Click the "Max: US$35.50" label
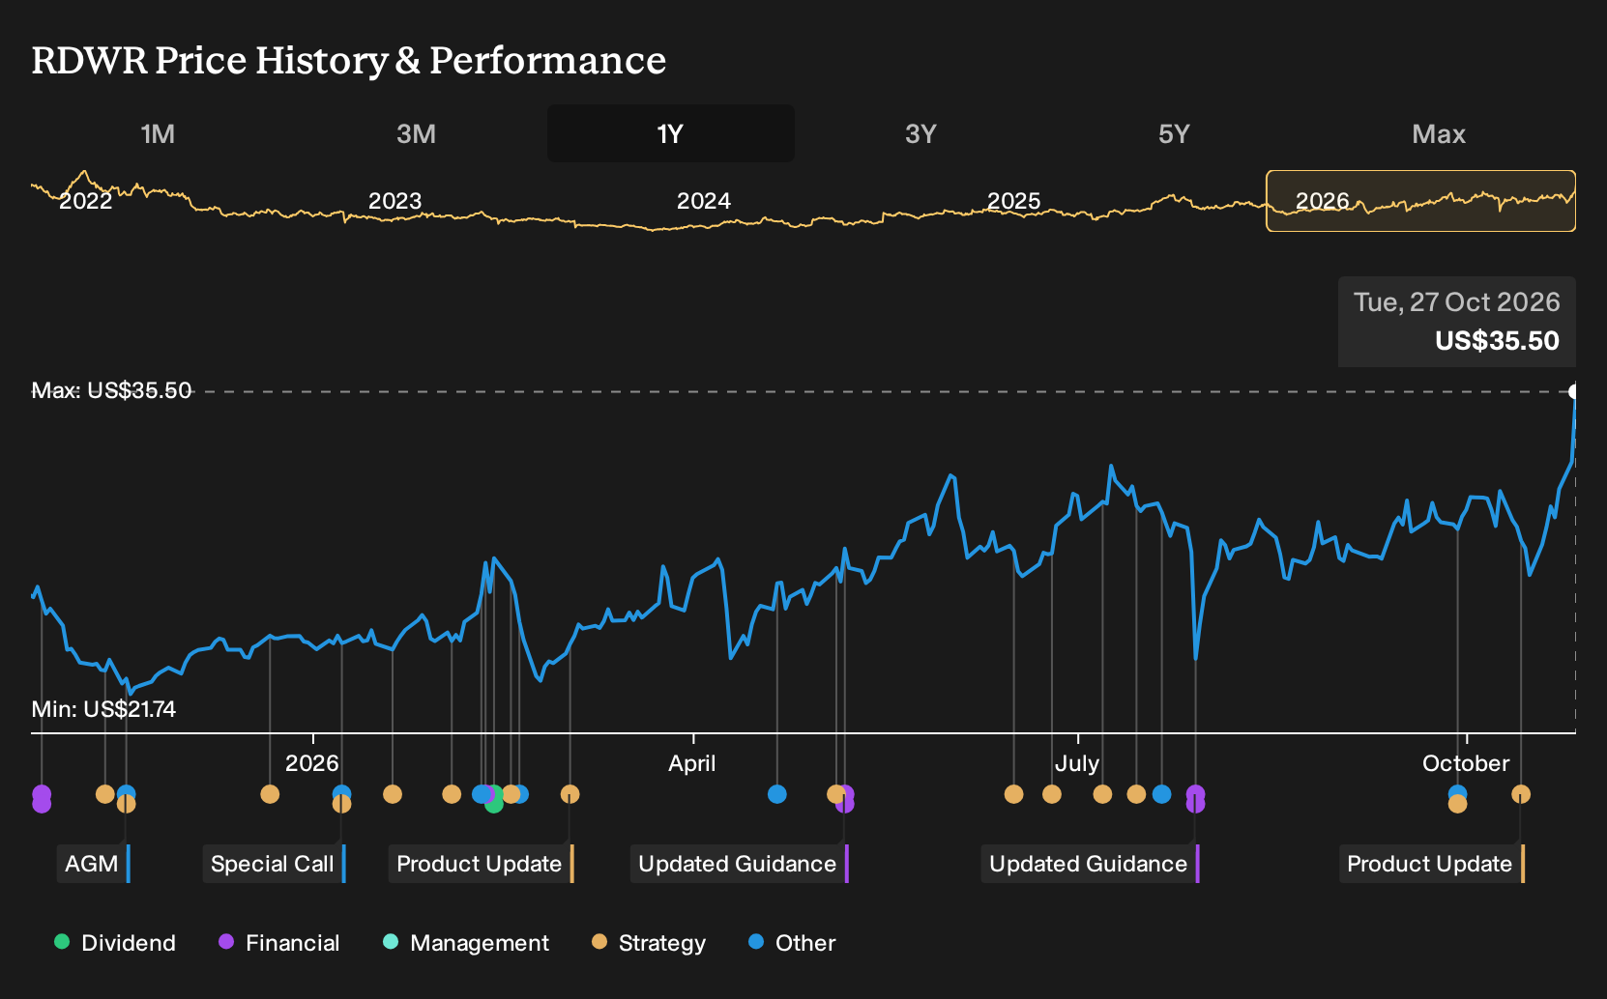This screenshot has height=999, width=1607. pyautogui.click(x=111, y=390)
